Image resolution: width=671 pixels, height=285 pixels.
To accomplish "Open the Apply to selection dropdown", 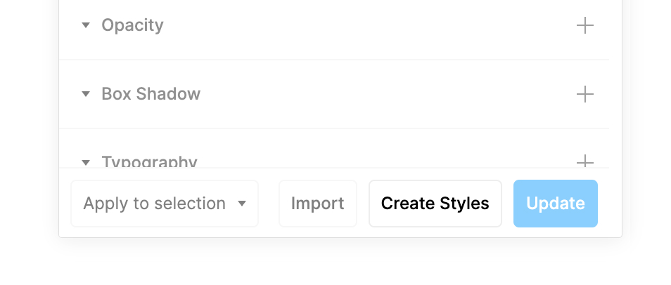I will (x=165, y=204).
